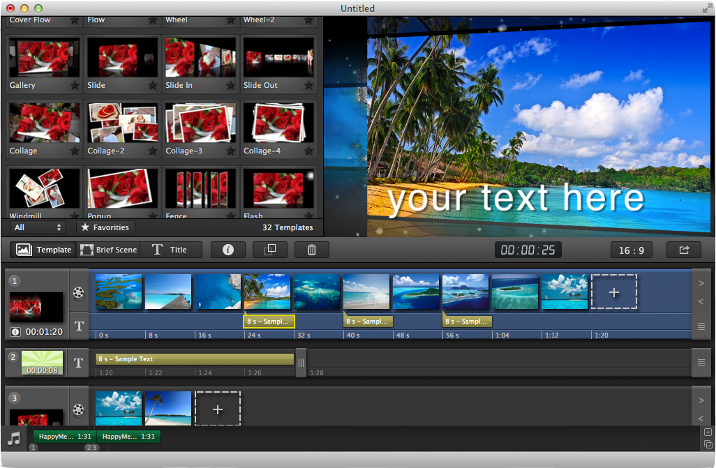Open the All templates category dropdown

38,227
